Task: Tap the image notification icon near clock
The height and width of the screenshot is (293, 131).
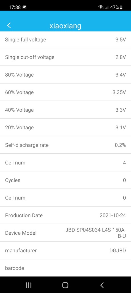Action: point(24,7)
